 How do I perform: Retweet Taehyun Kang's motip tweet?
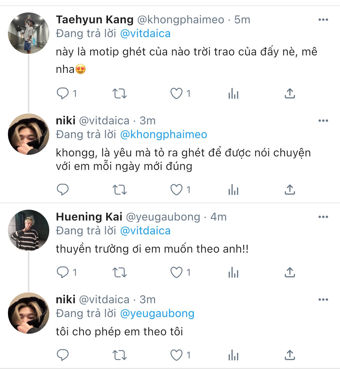point(120,94)
